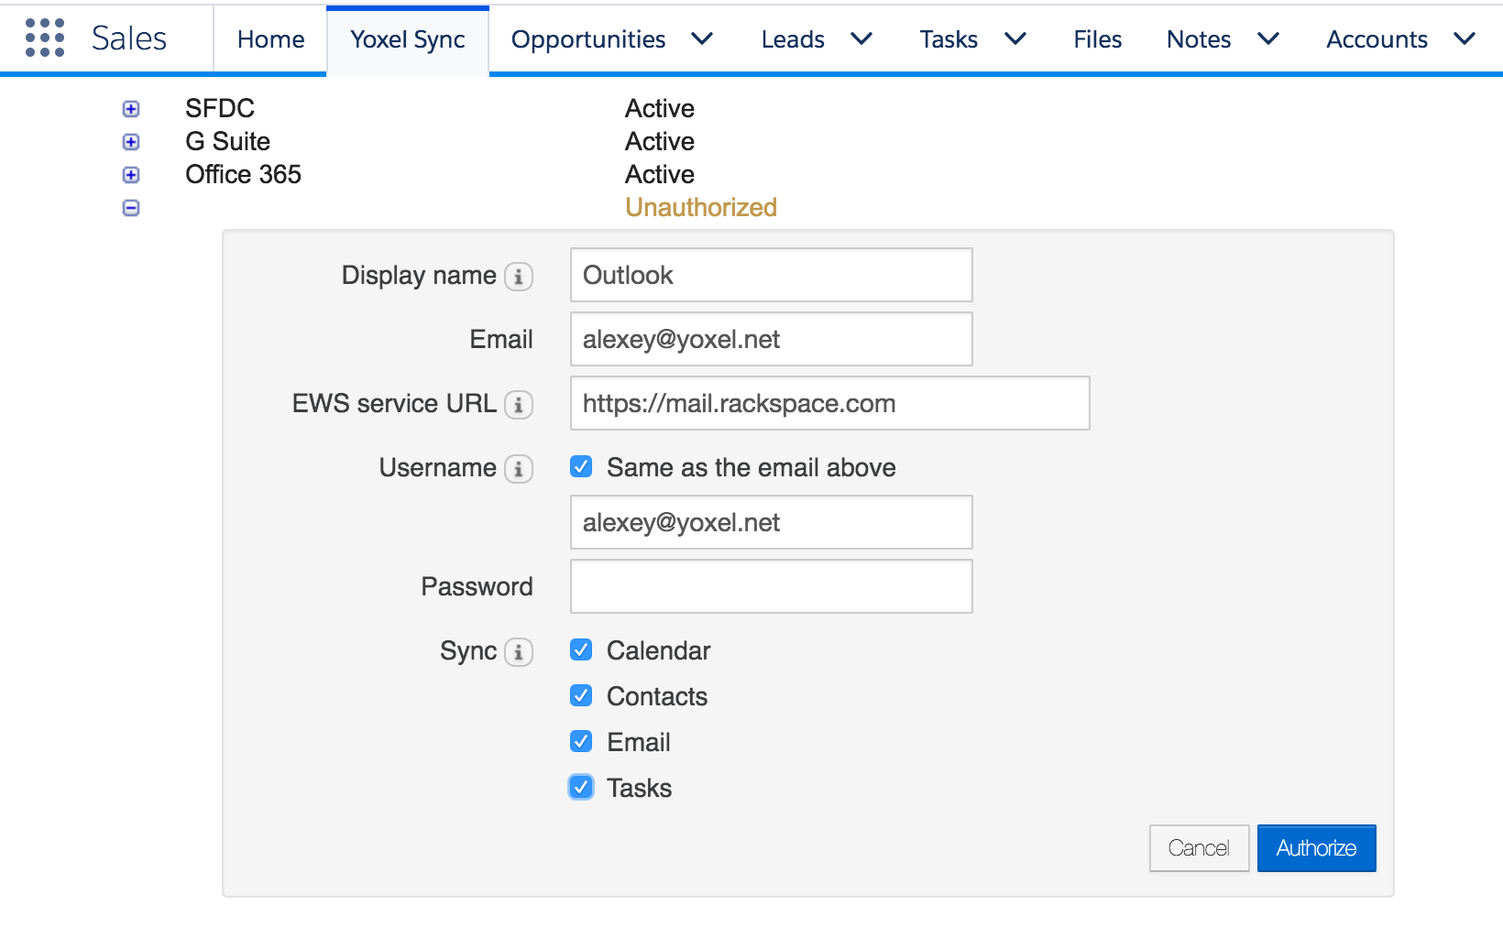Click the Sync info icon
The height and width of the screenshot is (949, 1503).
[519, 652]
